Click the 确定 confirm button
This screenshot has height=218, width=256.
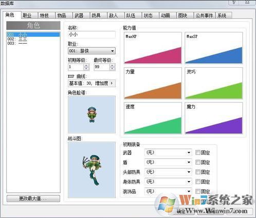coord(181,211)
